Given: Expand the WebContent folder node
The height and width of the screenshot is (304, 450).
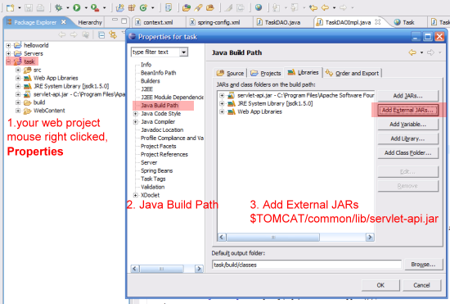Looking at the screenshot, I should pos(18,111).
